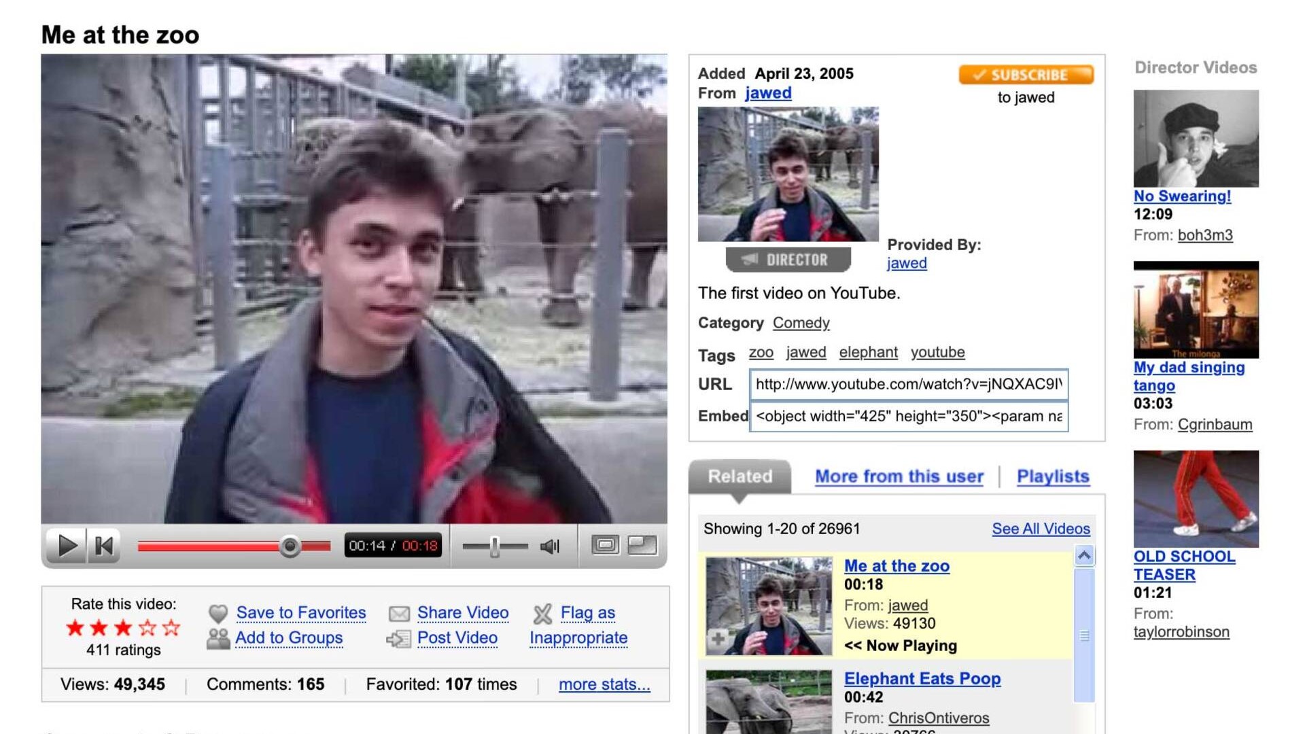
Task: Click the normal-size view player icon
Action: (605, 545)
